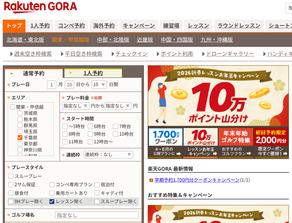The width and height of the screenshot is (292, 223).
Task: Open the 年末年始ゴルフ特集 banner thumbnail
Action: (x=236, y=142)
